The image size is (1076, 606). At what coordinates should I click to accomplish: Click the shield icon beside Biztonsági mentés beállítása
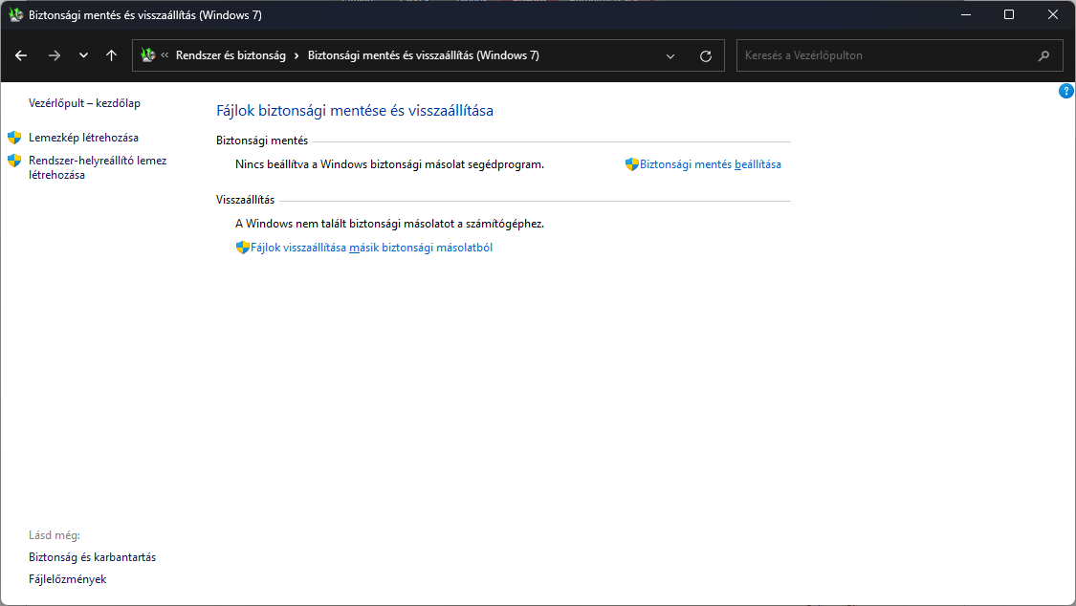pos(631,164)
